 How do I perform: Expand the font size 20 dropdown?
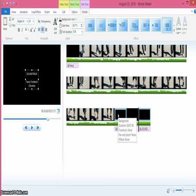33,21
